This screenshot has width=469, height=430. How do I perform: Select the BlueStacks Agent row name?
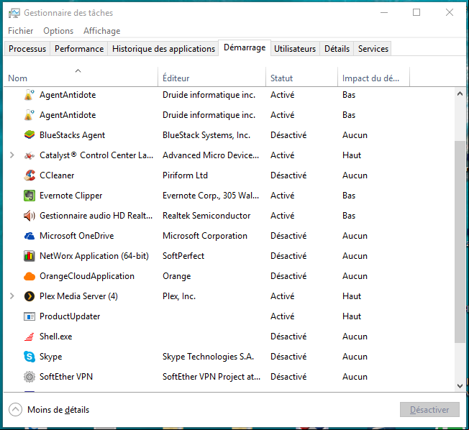(73, 135)
